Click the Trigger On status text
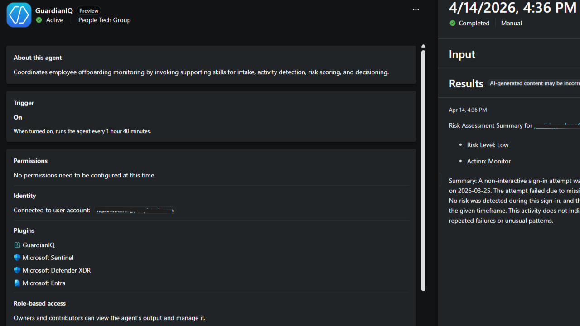The image size is (580, 326). click(x=18, y=117)
